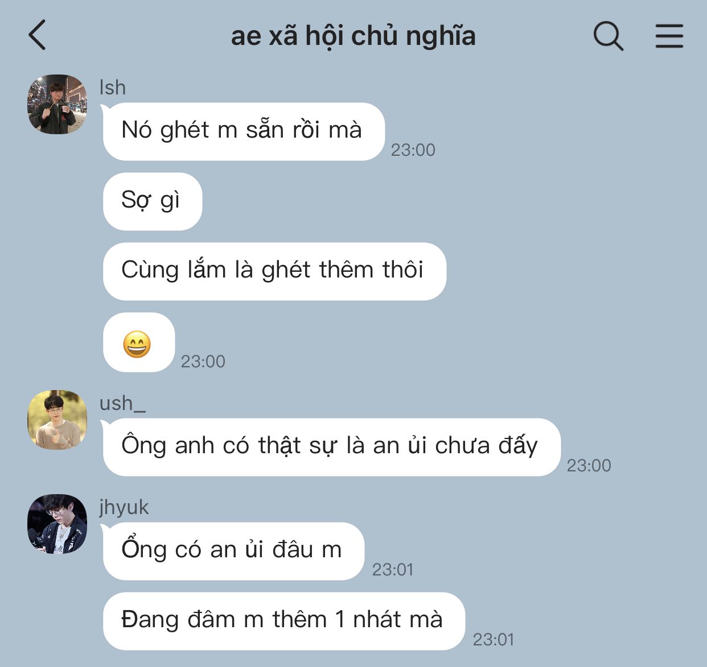This screenshot has height=667, width=707.
Task: Select message 'Cùng lắm là ghét thêm thôi'
Action: [274, 271]
